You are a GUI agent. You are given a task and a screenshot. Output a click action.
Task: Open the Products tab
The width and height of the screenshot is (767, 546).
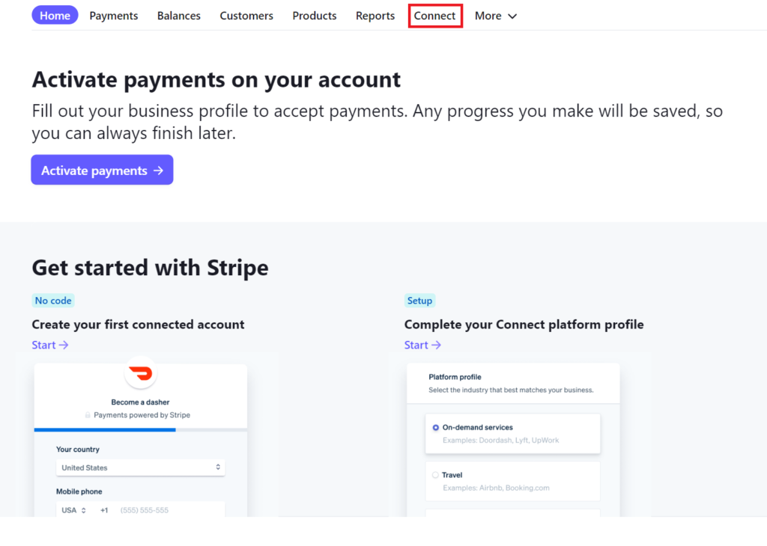point(314,15)
